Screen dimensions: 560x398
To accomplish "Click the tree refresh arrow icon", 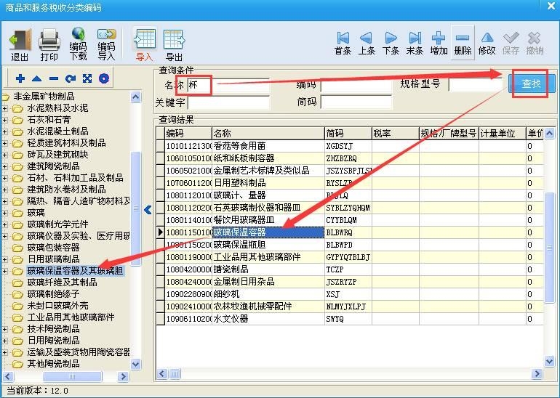I will tap(70, 78).
